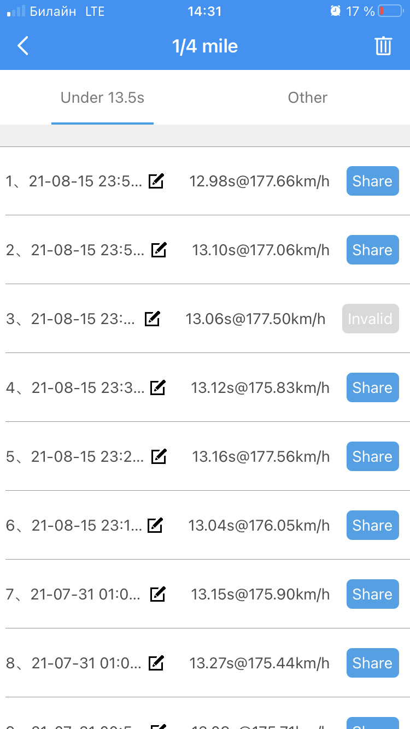The image size is (410, 729).
Task: Share the 13.16s@177.56km/h result
Action: [x=372, y=456]
